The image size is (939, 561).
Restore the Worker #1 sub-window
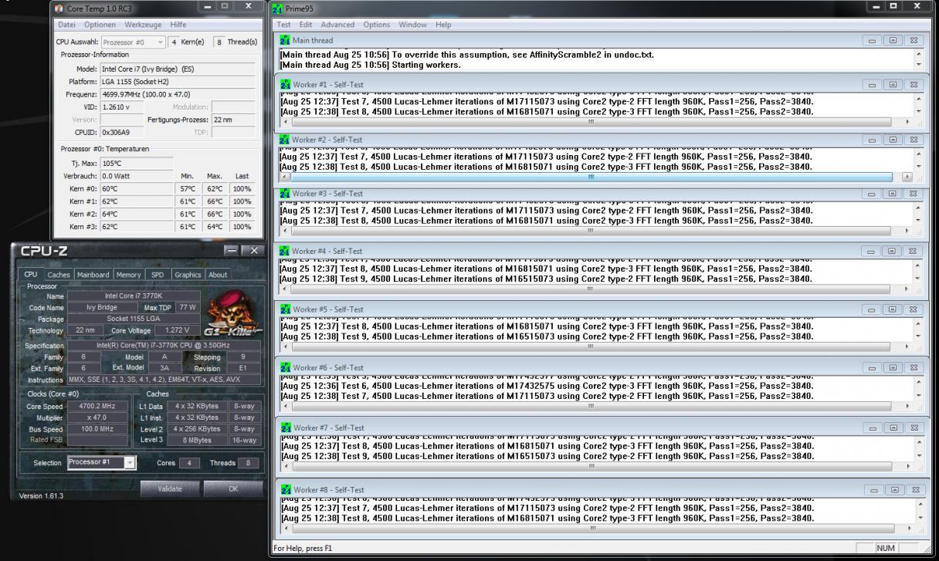click(892, 84)
